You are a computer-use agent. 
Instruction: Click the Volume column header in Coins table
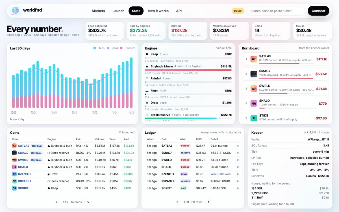point(99,139)
